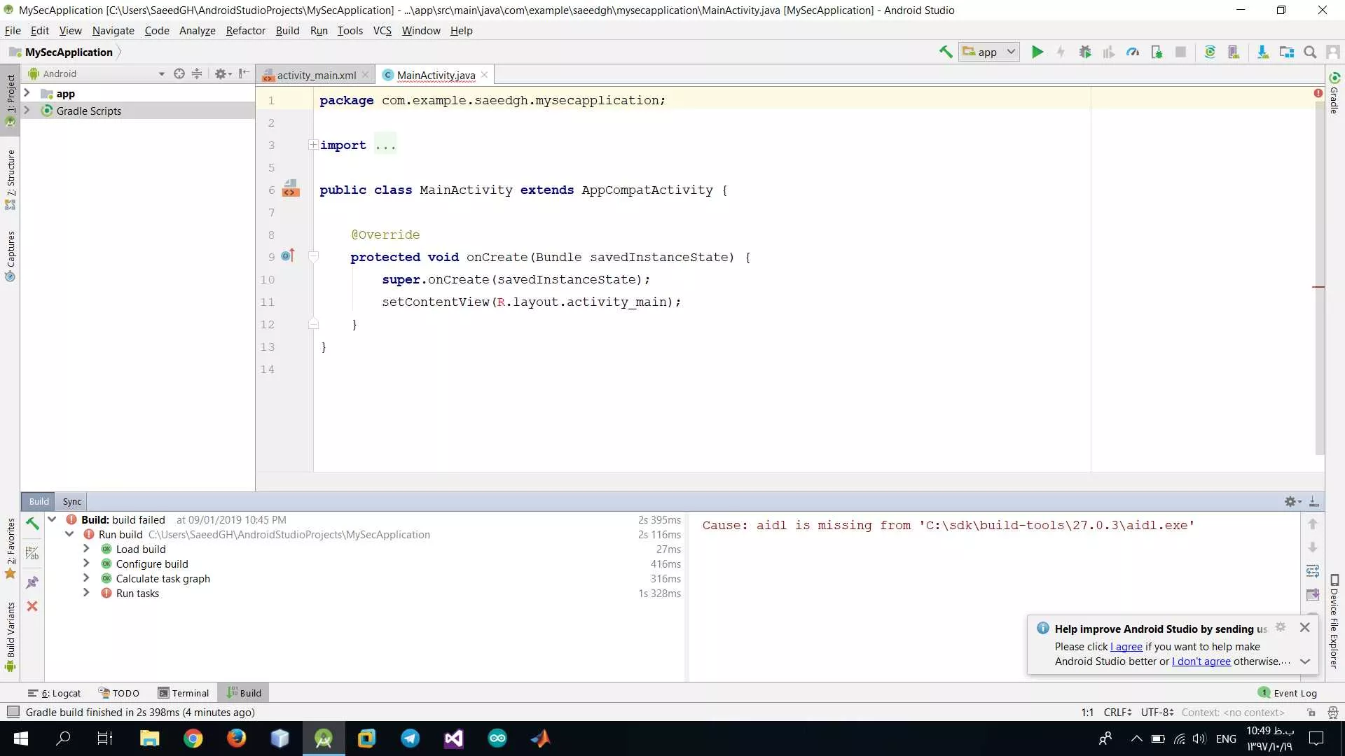This screenshot has height=756, width=1345.
Task: Expand the notification popup chevron
Action: (x=1305, y=661)
